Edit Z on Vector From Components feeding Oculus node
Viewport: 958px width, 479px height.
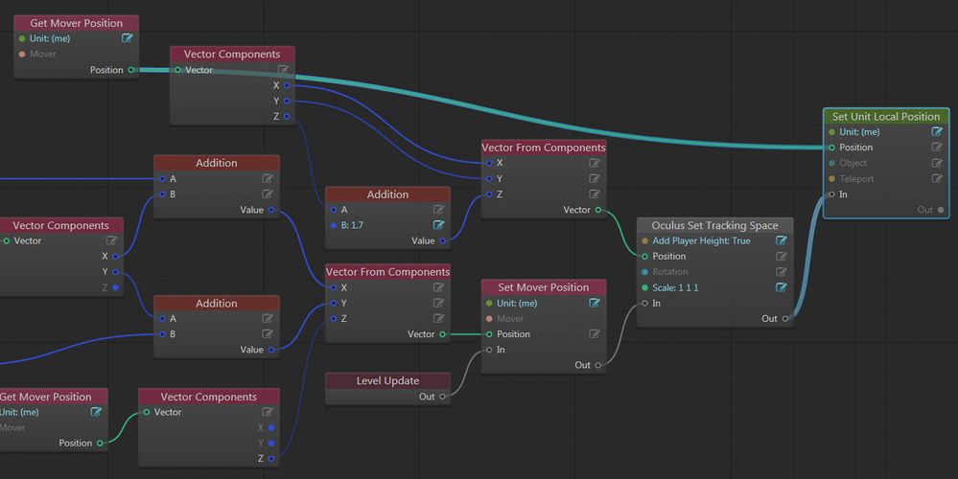pos(594,194)
